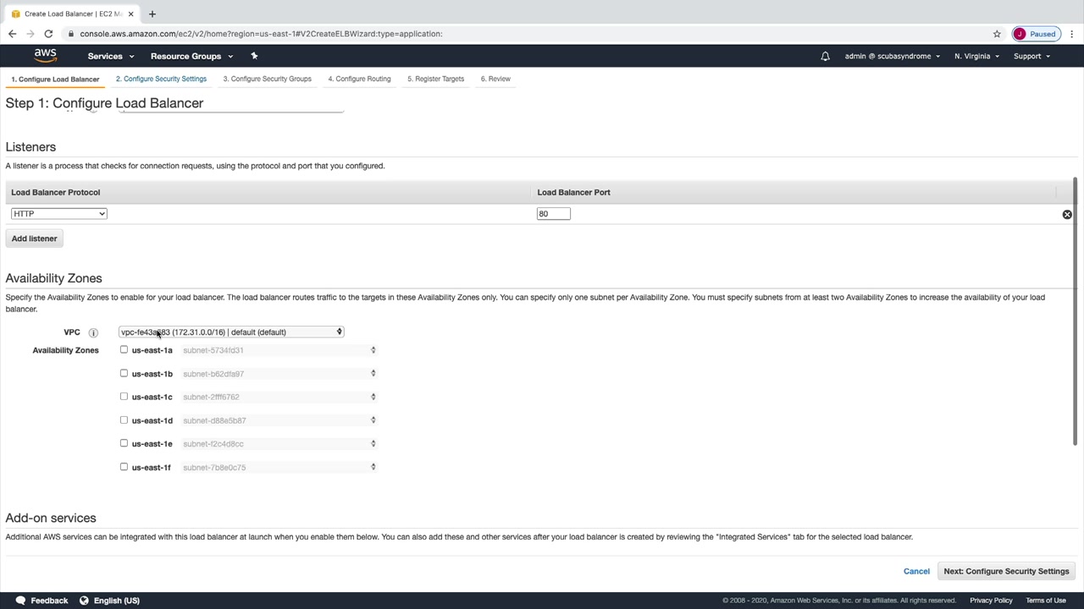Click the pin shortcut icon in AWS navbar
The height and width of the screenshot is (609, 1084).
point(254,56)
